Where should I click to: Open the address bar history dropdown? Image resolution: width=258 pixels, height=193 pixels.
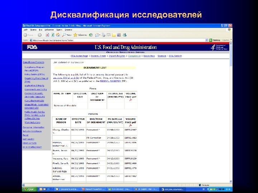207,40
